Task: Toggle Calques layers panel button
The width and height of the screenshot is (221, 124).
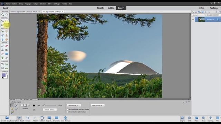Action: [x=182, y=119]
